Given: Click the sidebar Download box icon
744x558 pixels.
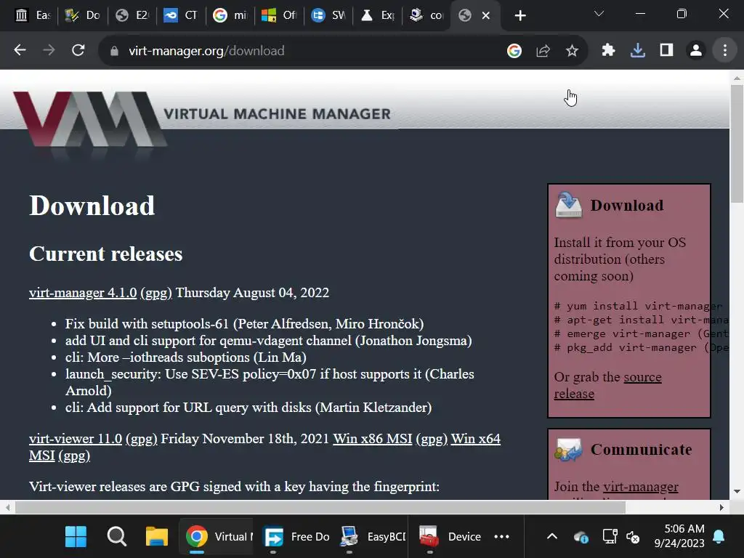Looking at the screenshot, I should (x=568, y=205).
